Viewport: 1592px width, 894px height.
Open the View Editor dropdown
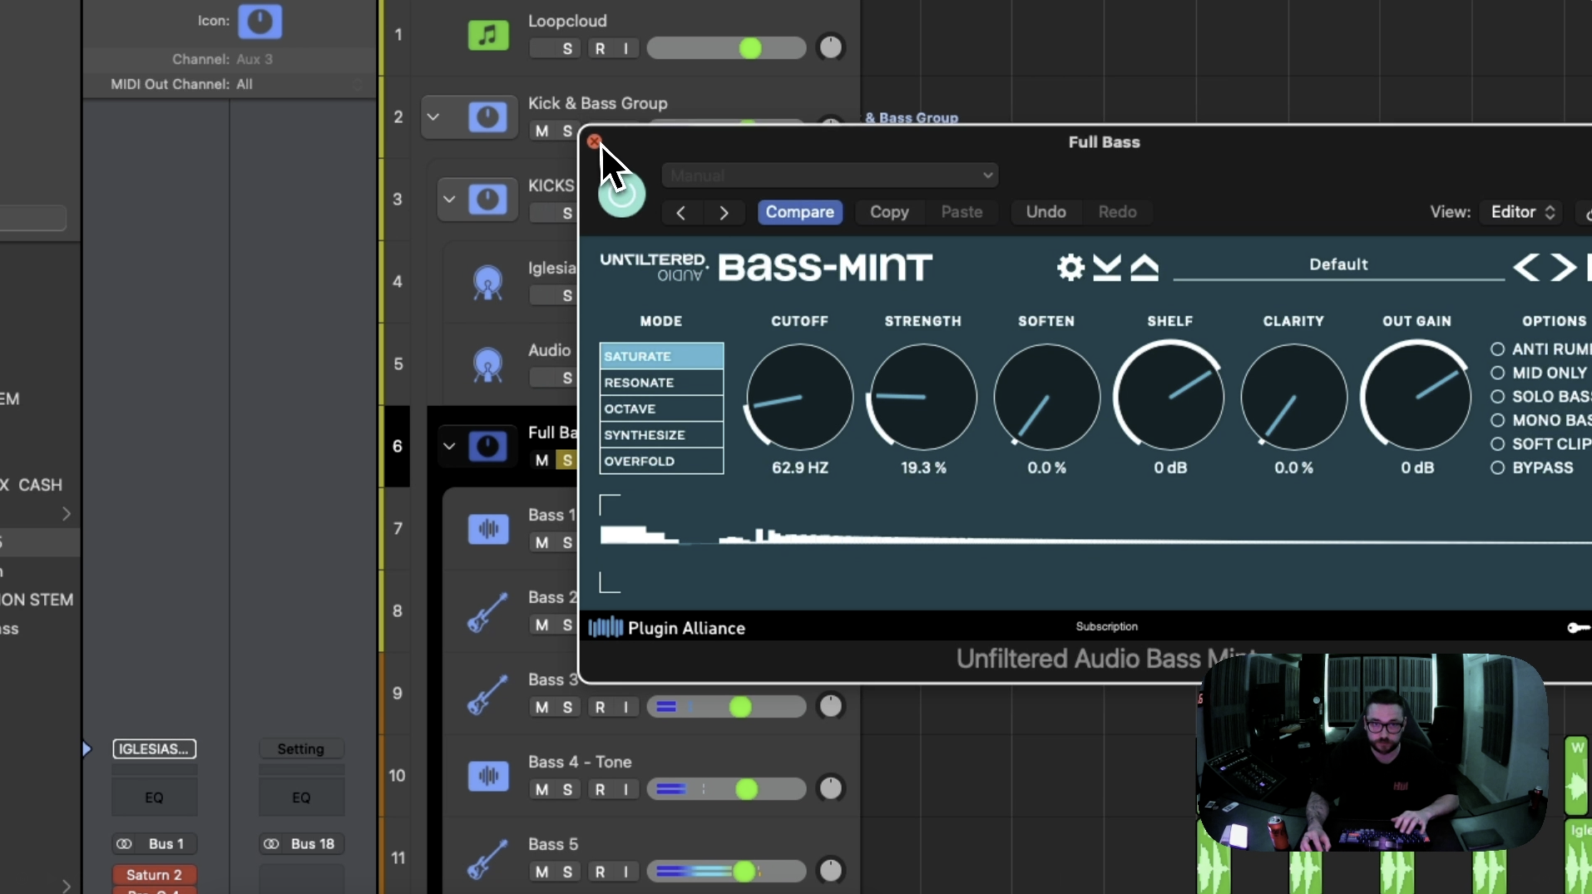[1522, 212]
